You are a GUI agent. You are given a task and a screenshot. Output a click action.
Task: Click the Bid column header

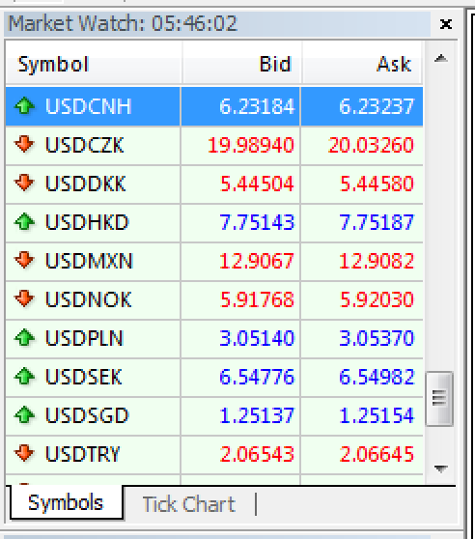point(241,63)
